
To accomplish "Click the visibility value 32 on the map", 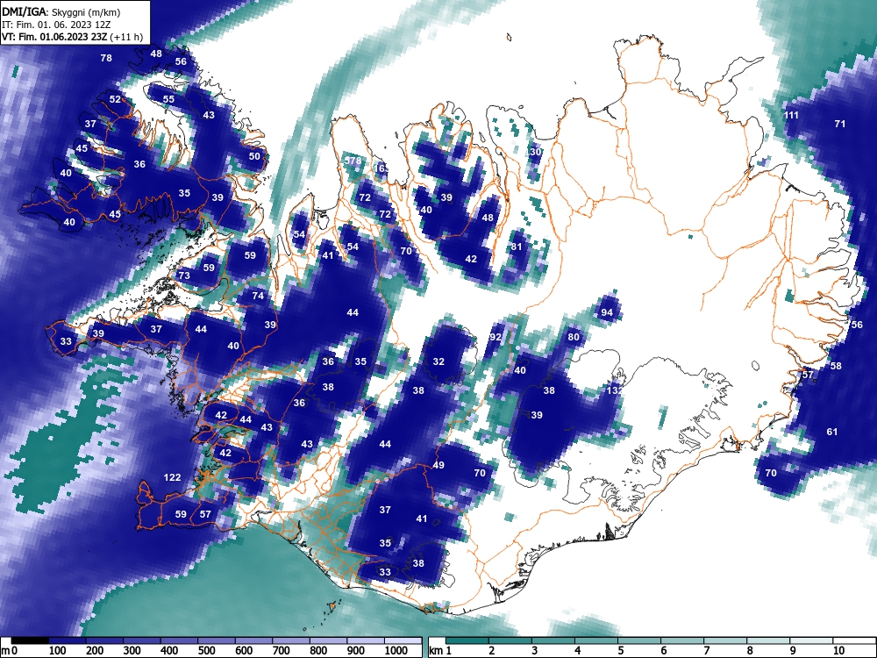I will tap(438, 361).
